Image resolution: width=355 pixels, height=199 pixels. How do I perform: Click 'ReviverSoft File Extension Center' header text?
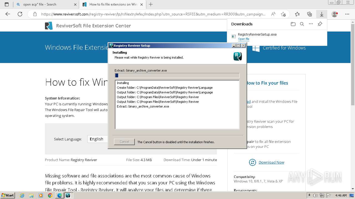tap(93, 26)
